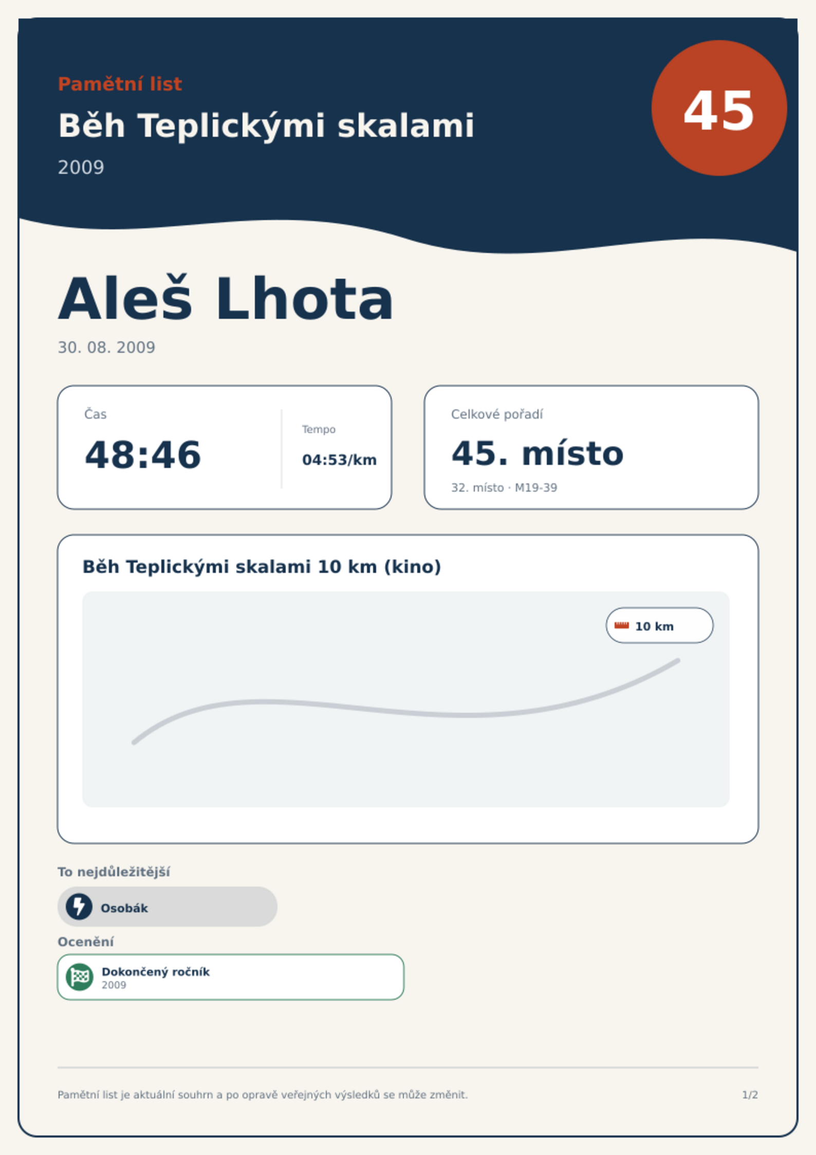Click the 04:53/km tempo value
The width and height of the screenshot is (816, 1155).
point(339,460)
